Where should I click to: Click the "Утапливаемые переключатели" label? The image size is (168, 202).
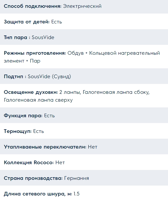point(45,147)
